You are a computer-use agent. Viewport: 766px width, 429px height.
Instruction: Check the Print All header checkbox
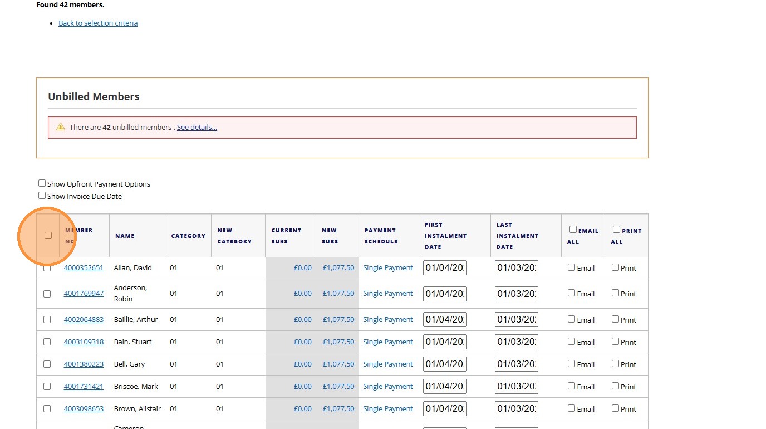(x=616, y=230)
